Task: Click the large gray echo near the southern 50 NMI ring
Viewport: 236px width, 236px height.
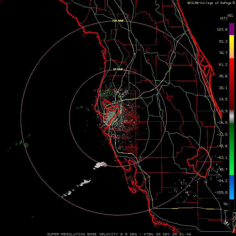Action: pos(100,165)
